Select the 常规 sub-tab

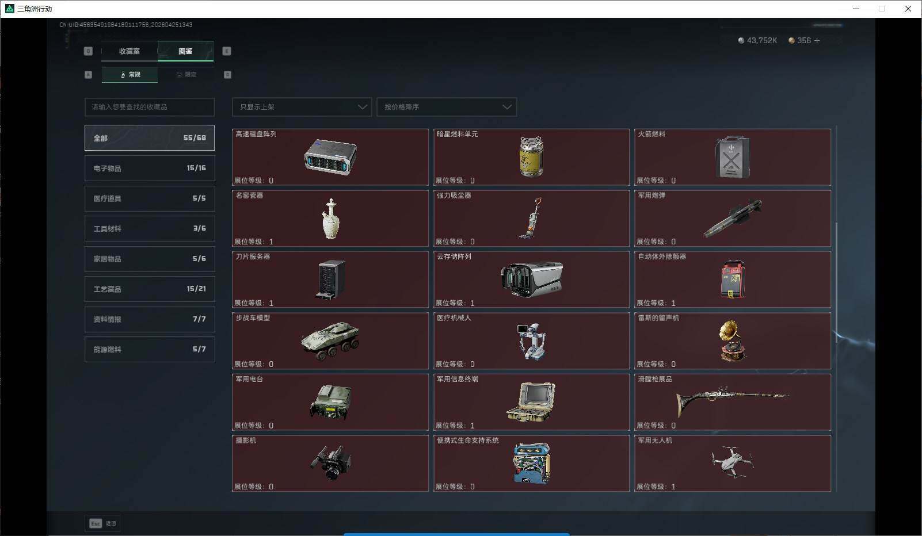(x=130, y=75)
